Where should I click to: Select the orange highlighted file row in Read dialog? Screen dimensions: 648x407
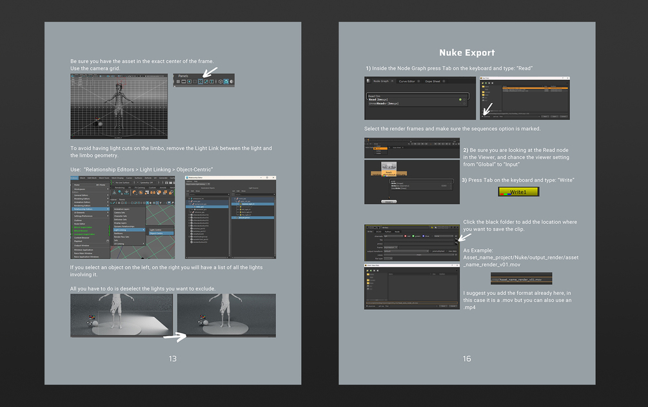[535, 88]
